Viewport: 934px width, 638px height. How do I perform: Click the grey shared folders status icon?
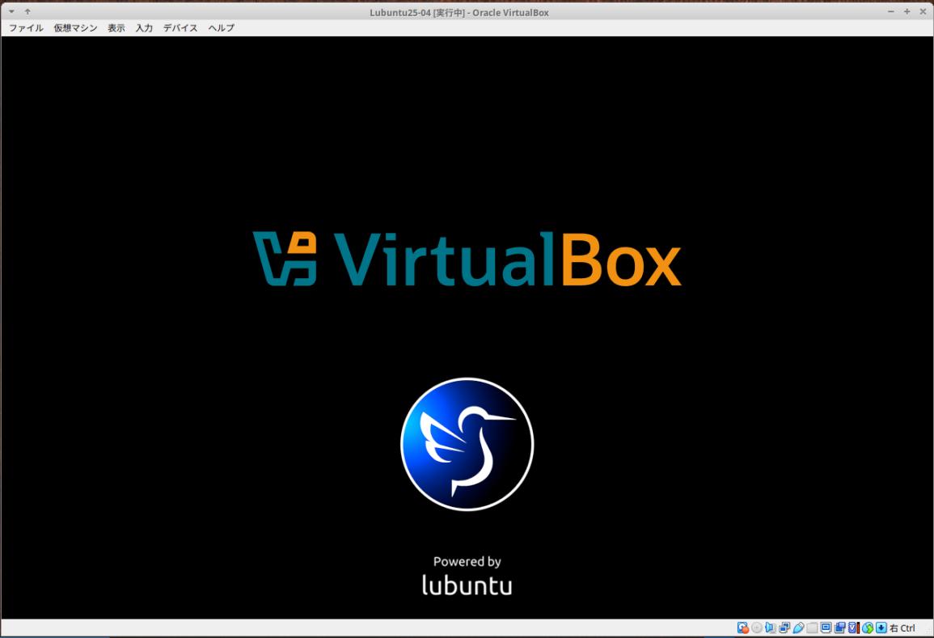(812, 627)
